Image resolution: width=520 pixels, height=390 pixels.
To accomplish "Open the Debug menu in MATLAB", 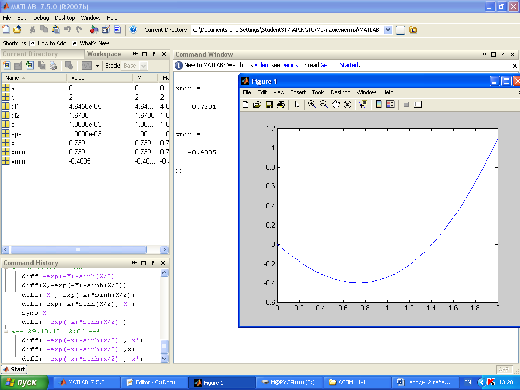I will tap(41, 18).
